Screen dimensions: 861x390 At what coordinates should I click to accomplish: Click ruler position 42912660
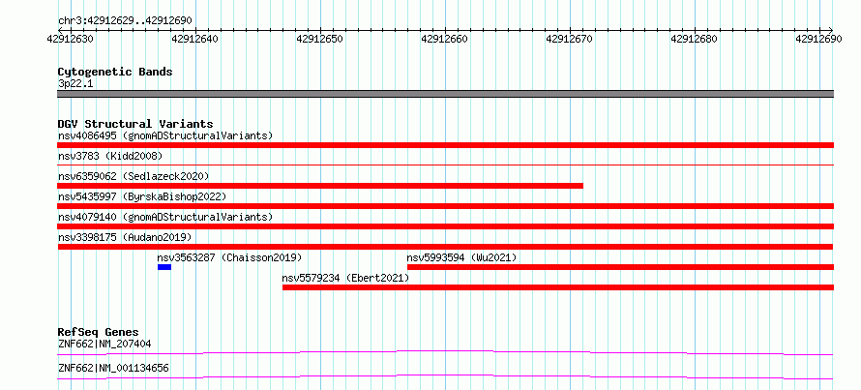[444, 39]
